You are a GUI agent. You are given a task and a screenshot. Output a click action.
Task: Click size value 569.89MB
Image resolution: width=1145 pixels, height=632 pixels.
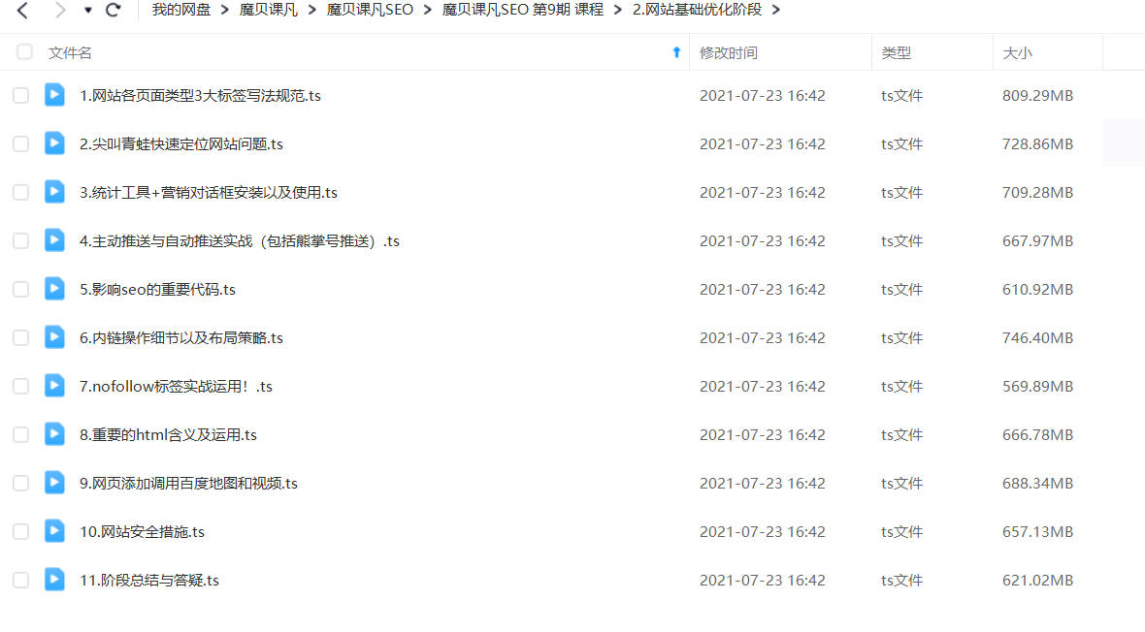click(1037, 386)
